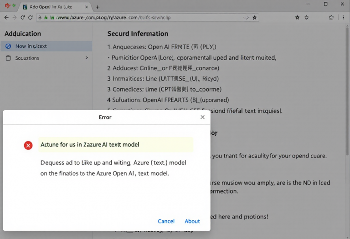The image size is (350, 239).
Task: Open the browser three-dot menu
Action: 344,17
